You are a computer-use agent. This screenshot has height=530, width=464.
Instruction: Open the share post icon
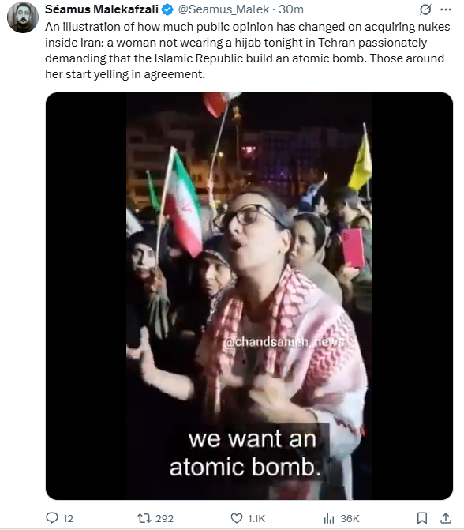[x=446, y=518]
